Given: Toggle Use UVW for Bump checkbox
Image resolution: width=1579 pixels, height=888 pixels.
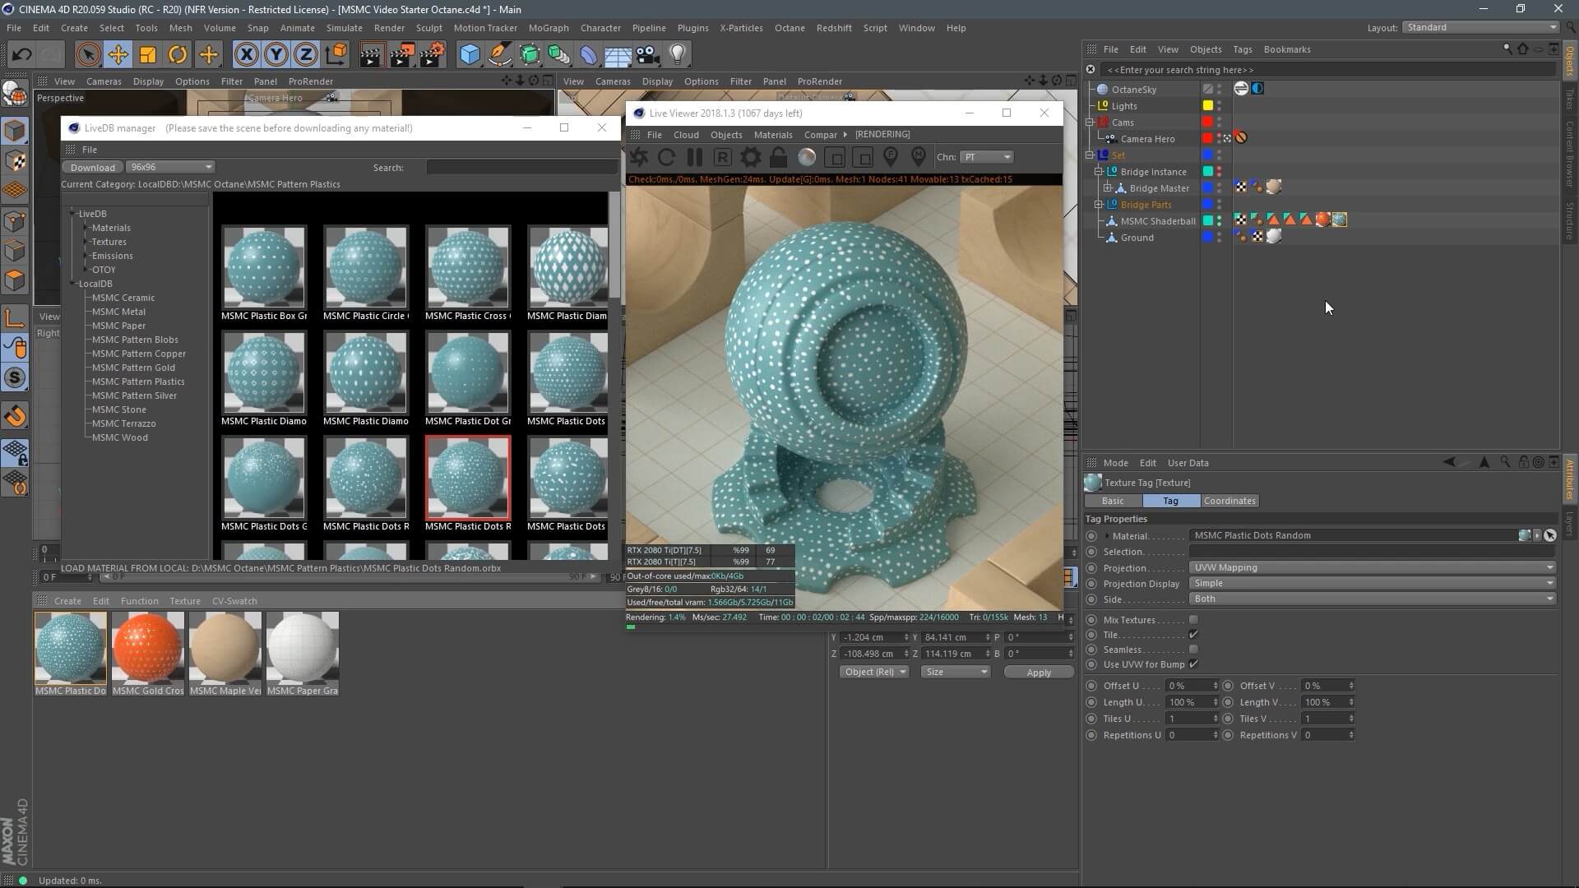Looking at the screenshot, I should (1193, 664).
